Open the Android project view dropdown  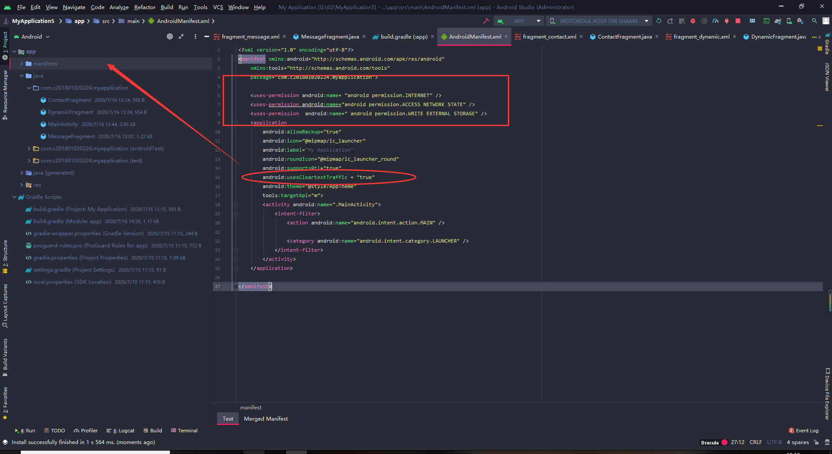coord(32,37)
